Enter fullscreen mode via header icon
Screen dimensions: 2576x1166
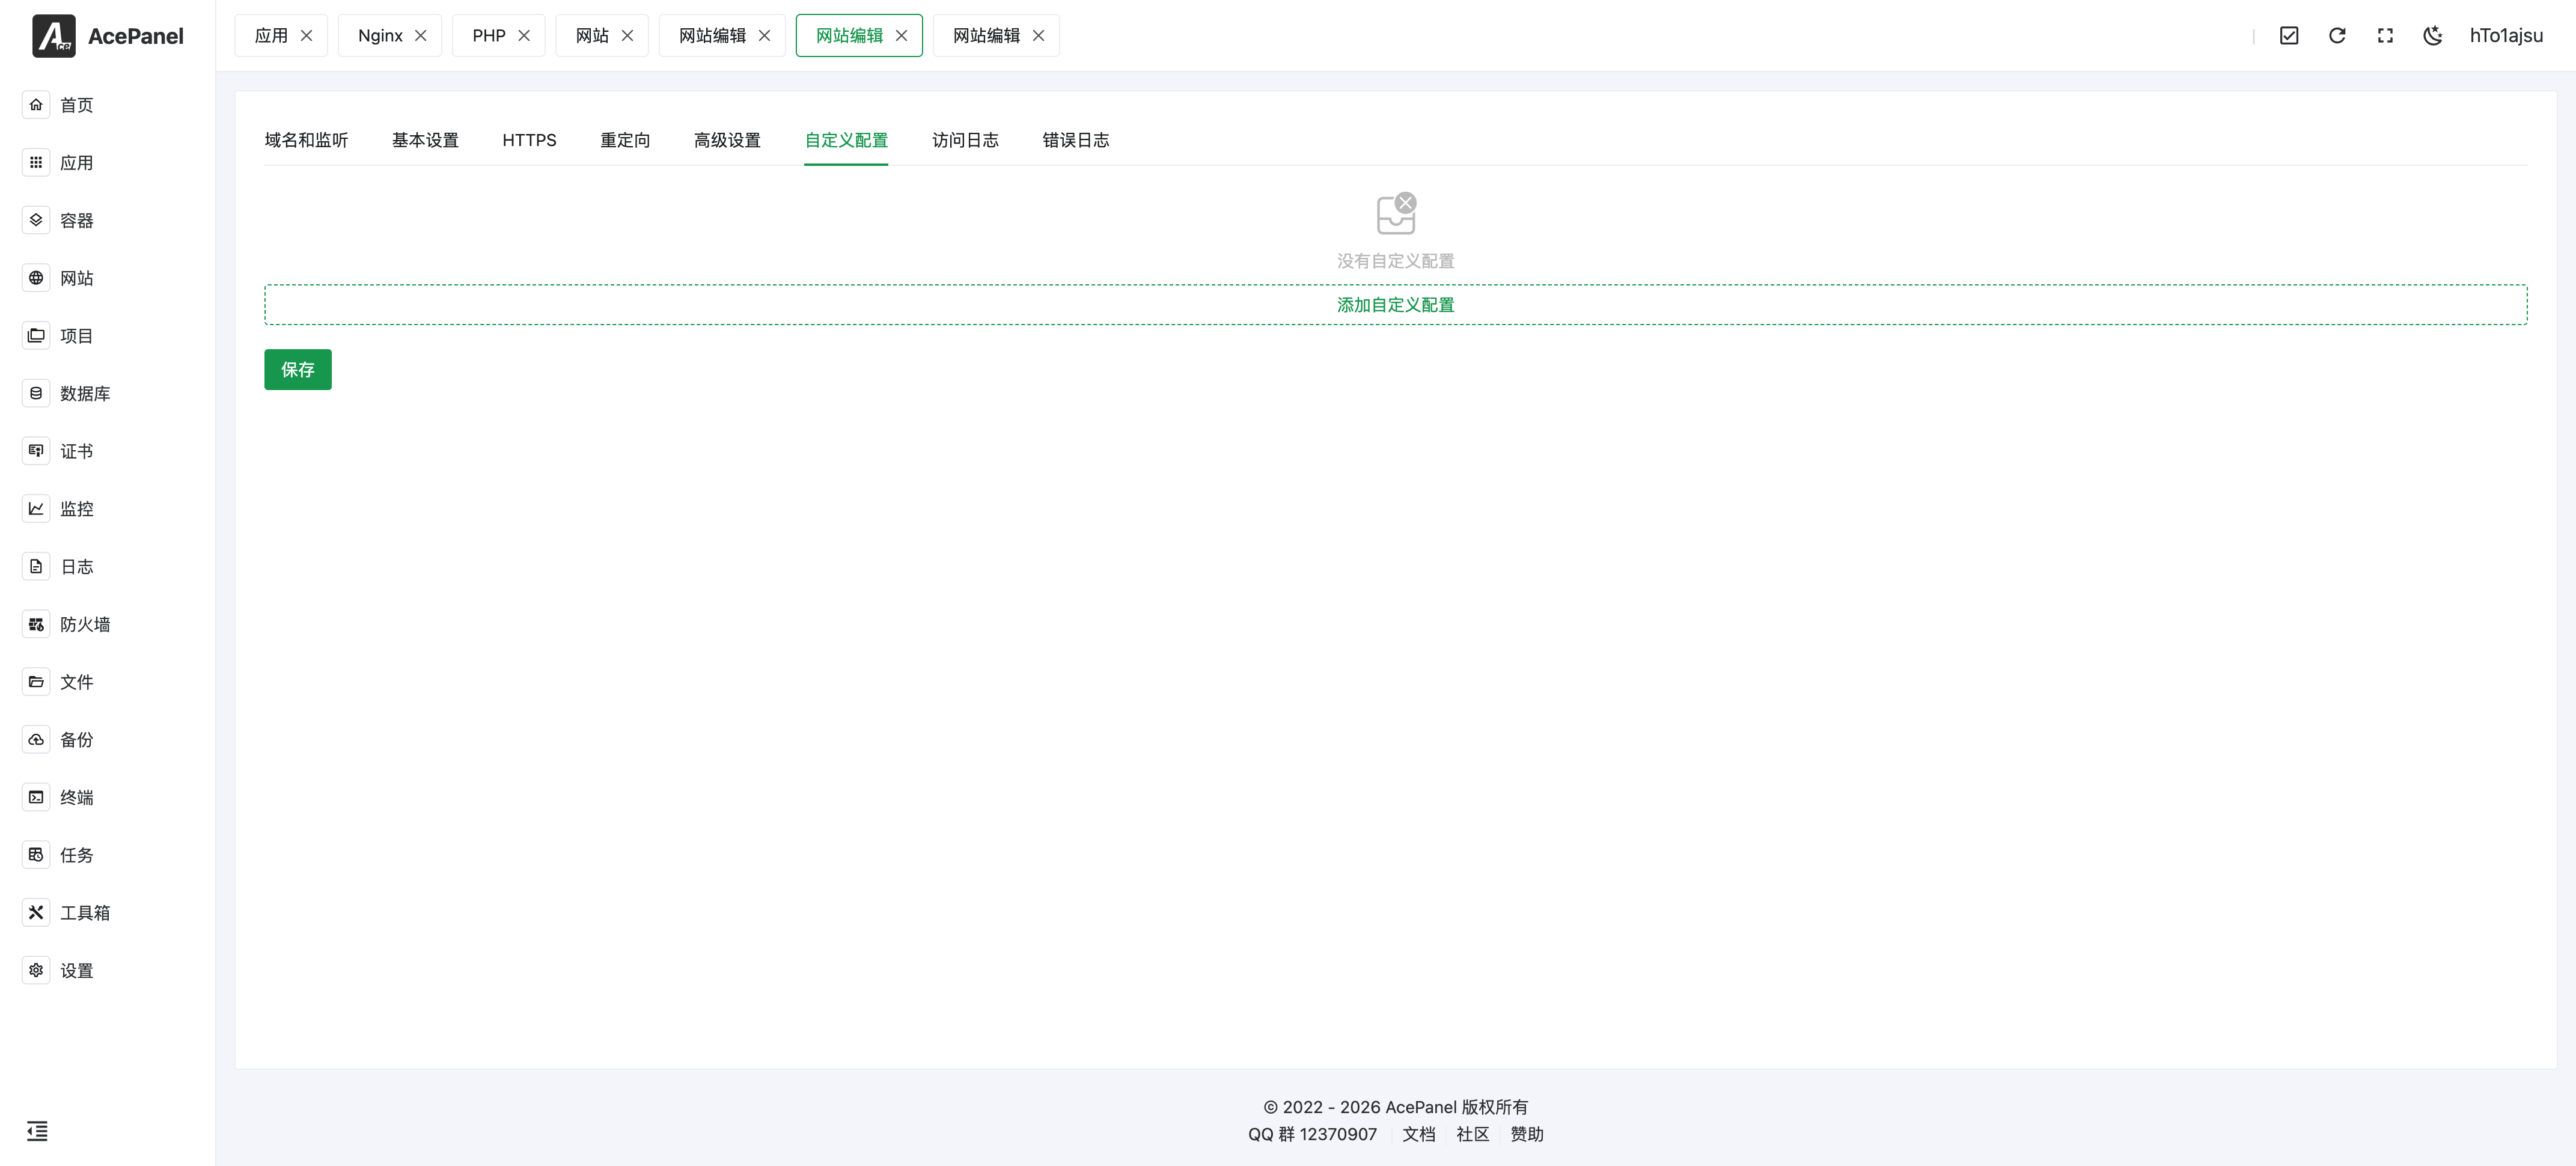[x=2385, y=36]
